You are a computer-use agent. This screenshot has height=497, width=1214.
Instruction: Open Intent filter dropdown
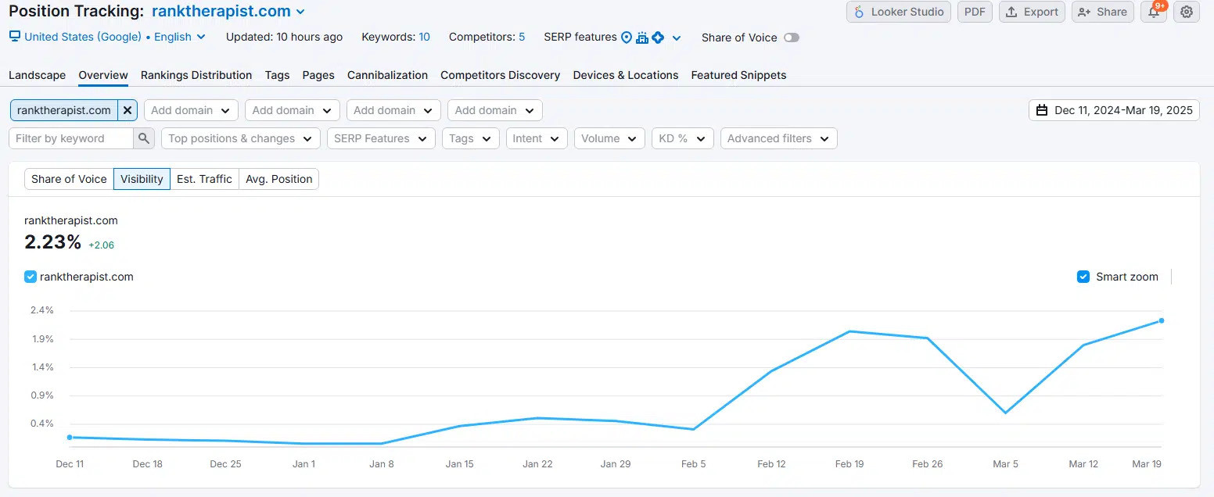coord(537,138)
